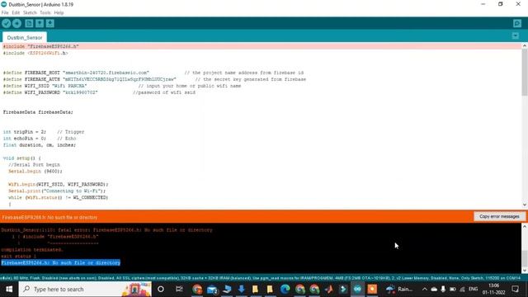Open the MATLAB icon on the taskbar

[329, 290]
